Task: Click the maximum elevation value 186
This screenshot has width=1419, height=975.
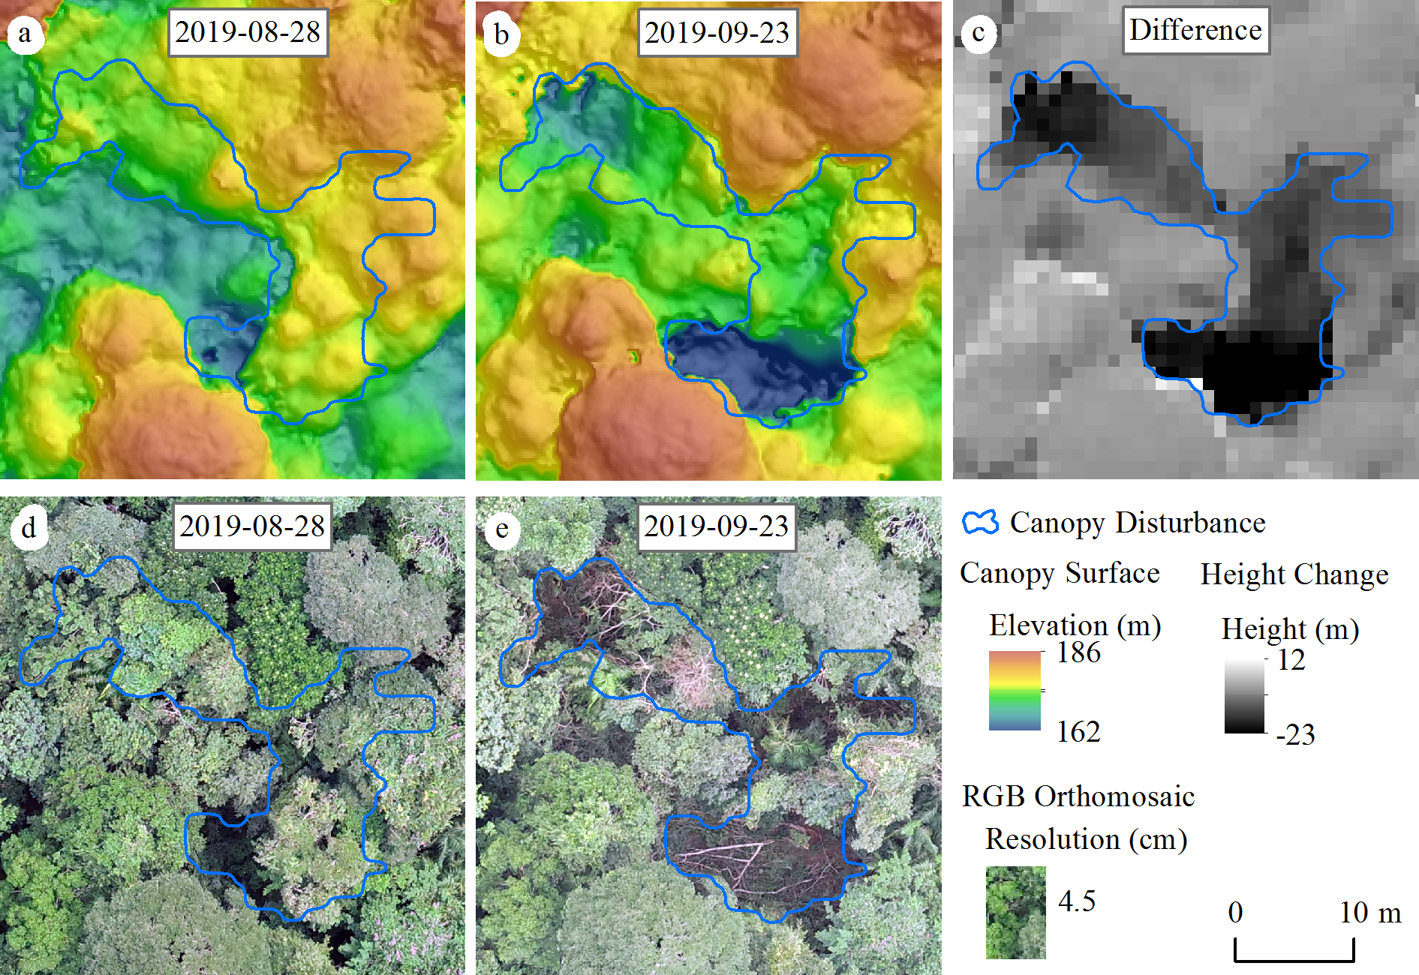Action: tap(1078, 653)
